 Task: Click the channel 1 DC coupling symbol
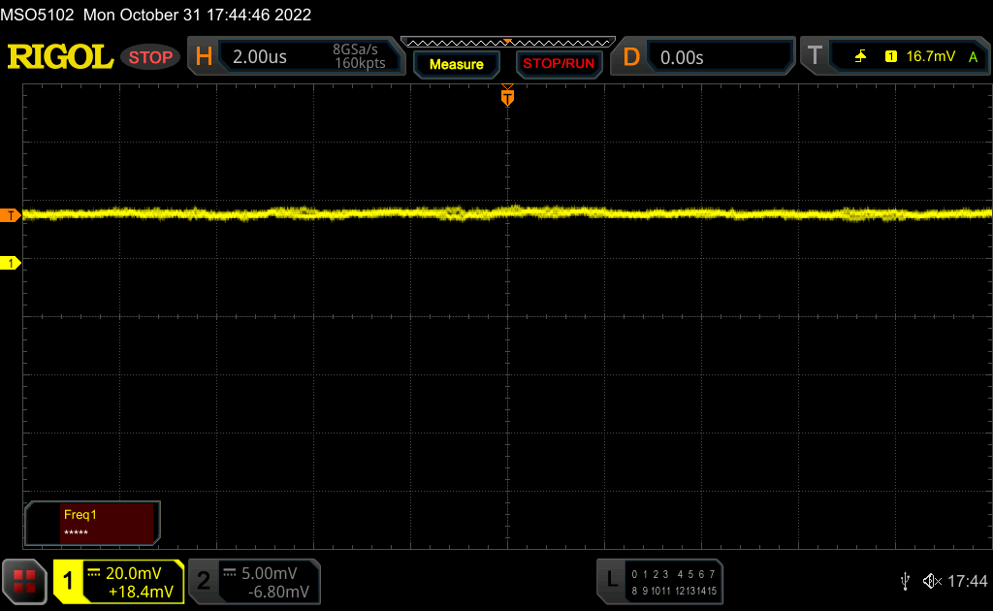[94, 573]
